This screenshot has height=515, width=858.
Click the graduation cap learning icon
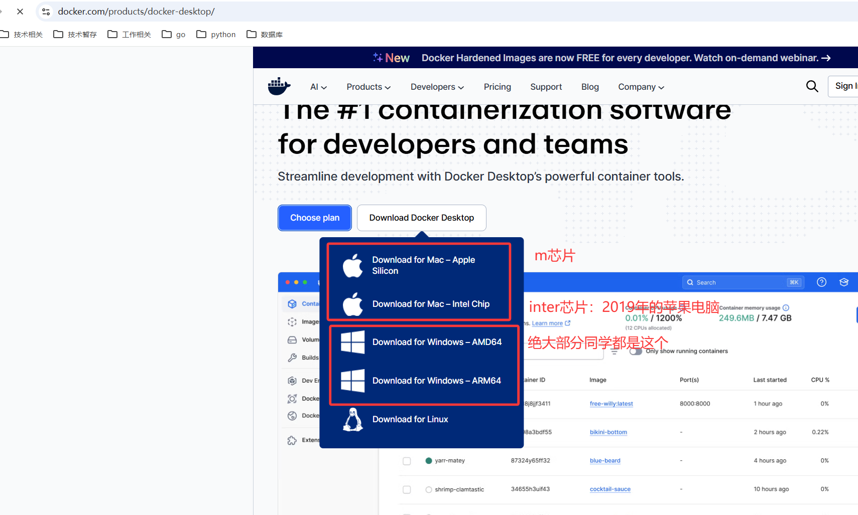coord(844,282)
